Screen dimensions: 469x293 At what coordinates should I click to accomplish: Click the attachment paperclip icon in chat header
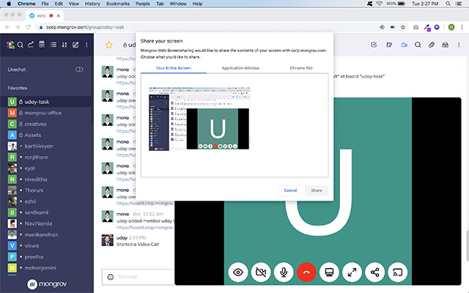(x=432, y=45)
